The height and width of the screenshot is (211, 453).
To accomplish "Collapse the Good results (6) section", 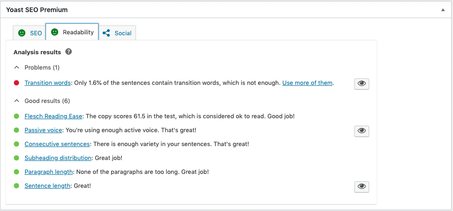I will (17, 101).
